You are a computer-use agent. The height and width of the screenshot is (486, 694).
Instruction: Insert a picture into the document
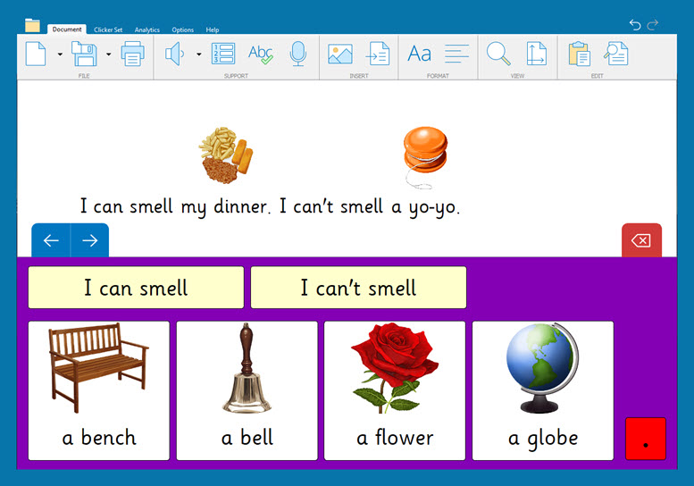(339, 54)
